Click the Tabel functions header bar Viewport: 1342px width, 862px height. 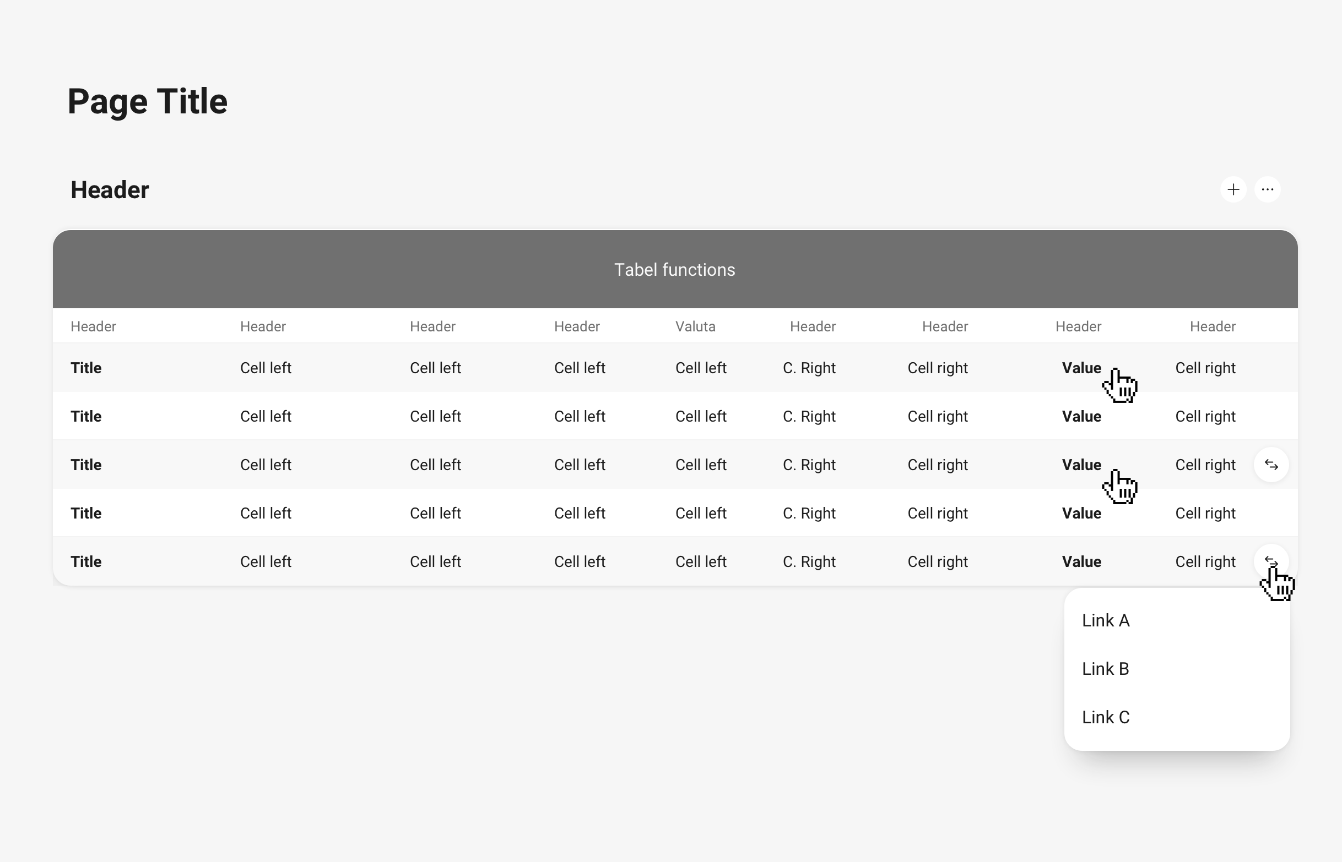click(674, 269)
